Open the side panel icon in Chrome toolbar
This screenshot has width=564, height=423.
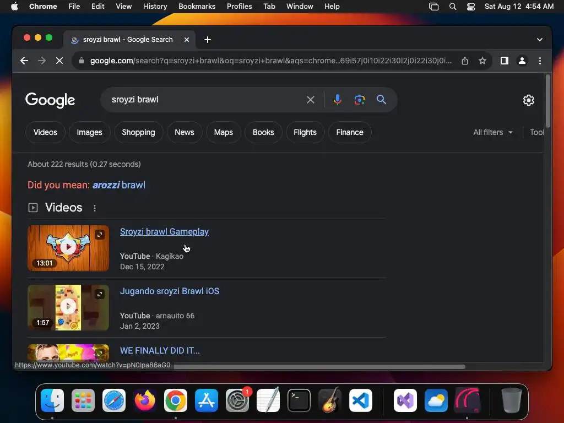click(x=505, y=61)
